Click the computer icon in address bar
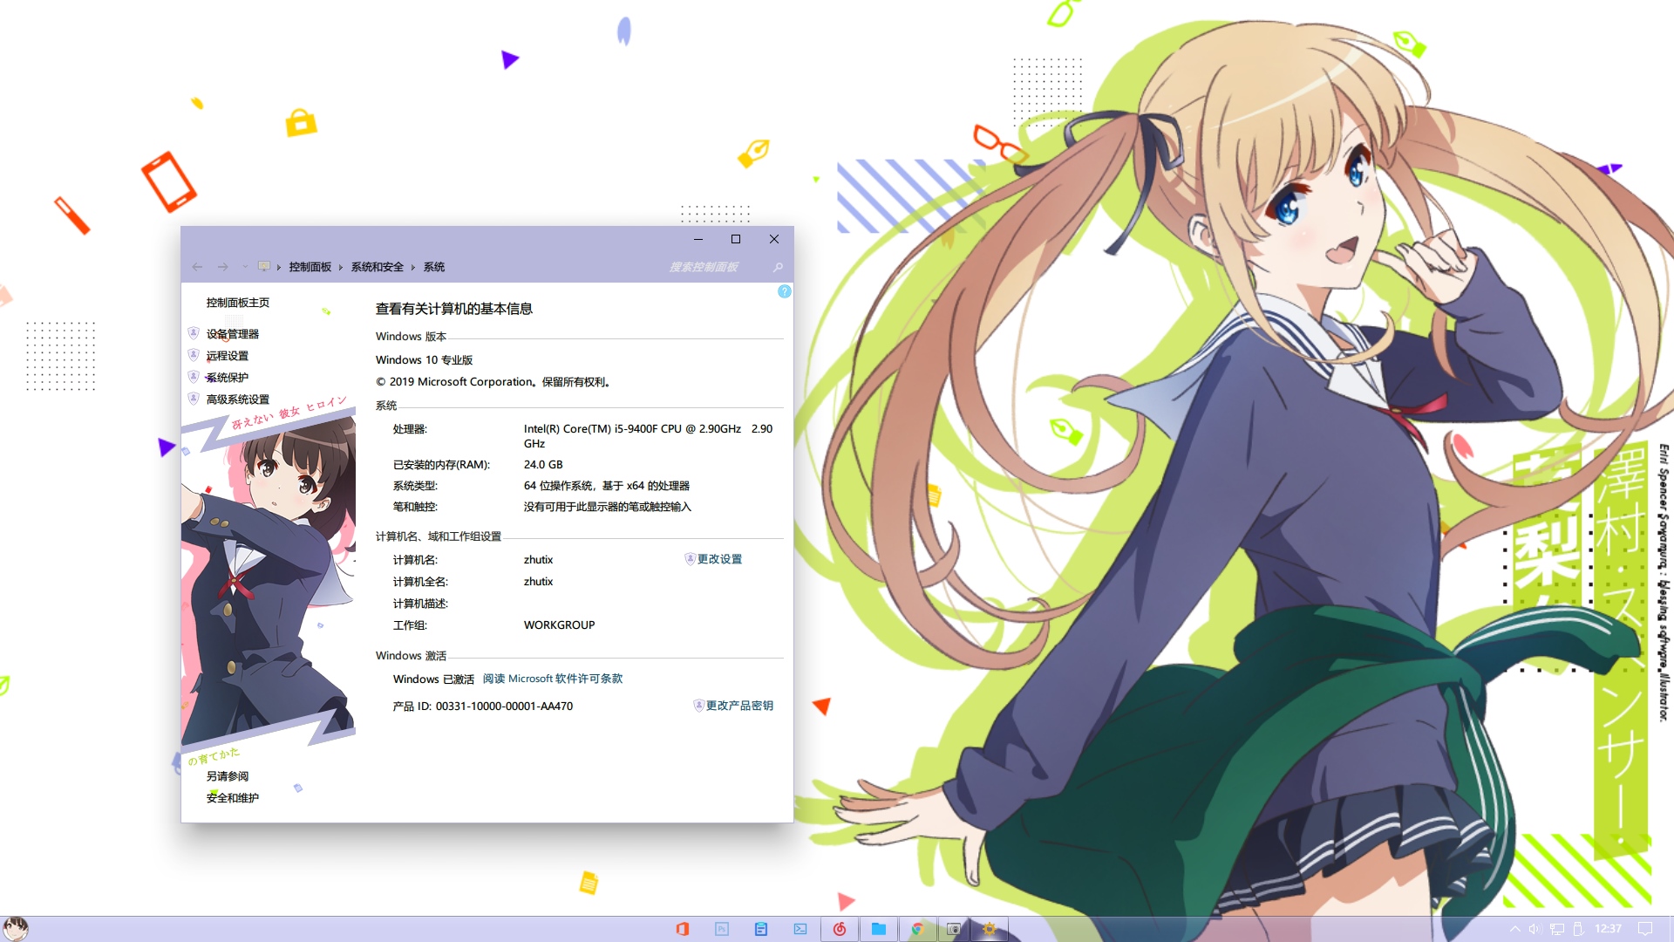The height and width of the screenshot is (942, 1674). coord(263,266)
